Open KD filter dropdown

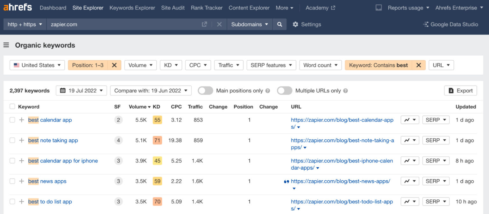[171, 65]
